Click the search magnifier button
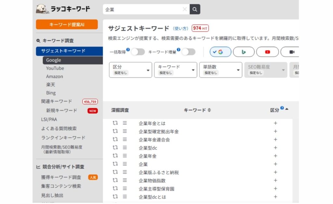The image size is (333, 204). [x=195, y=9]
